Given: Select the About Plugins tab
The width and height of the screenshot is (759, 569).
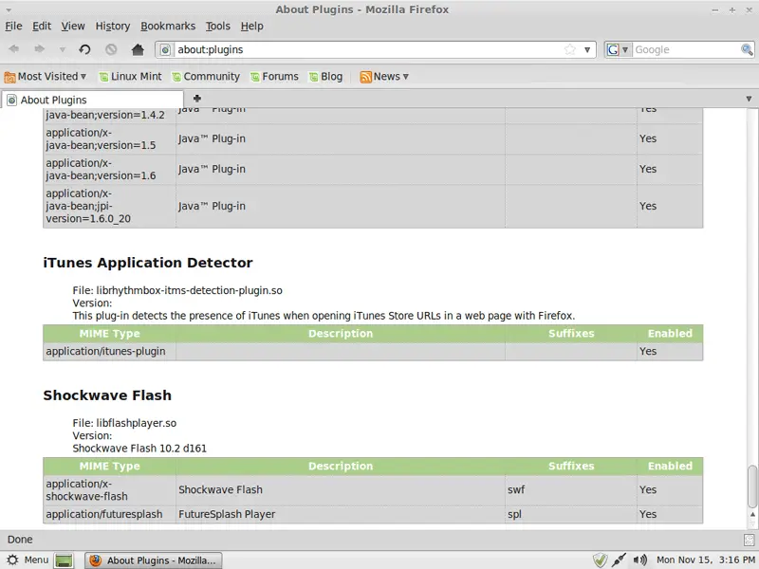Looking at the screenshot, I should tap(92, 100).
